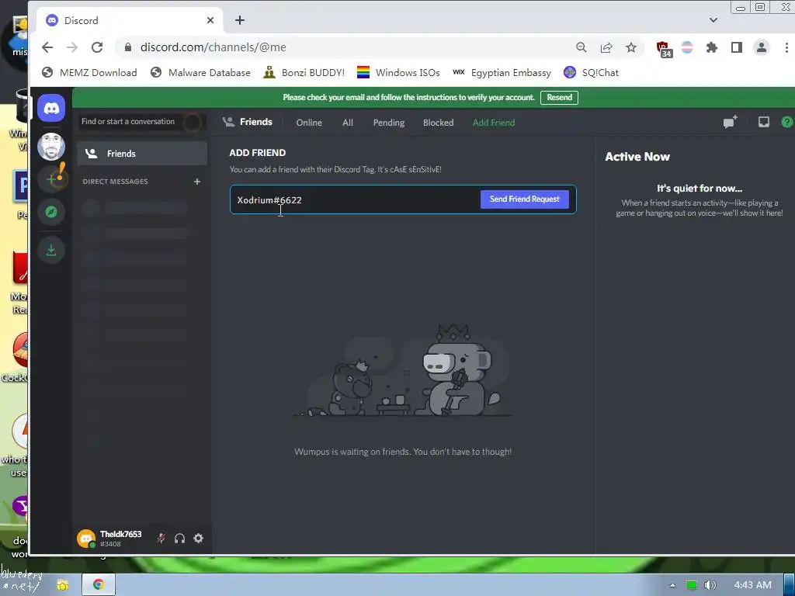Switch to the Pending tab

[389, 122]
